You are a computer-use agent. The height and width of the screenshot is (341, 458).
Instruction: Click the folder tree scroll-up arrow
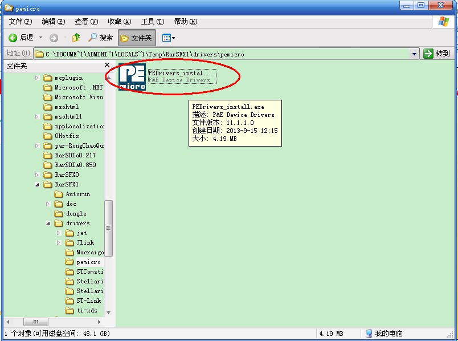tap(108, 78)
